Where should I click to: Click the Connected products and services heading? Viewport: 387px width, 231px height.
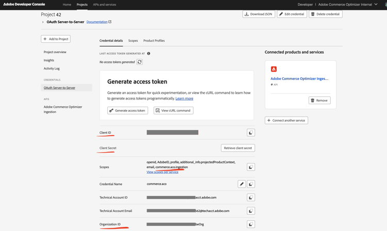(x=294, y=52)
